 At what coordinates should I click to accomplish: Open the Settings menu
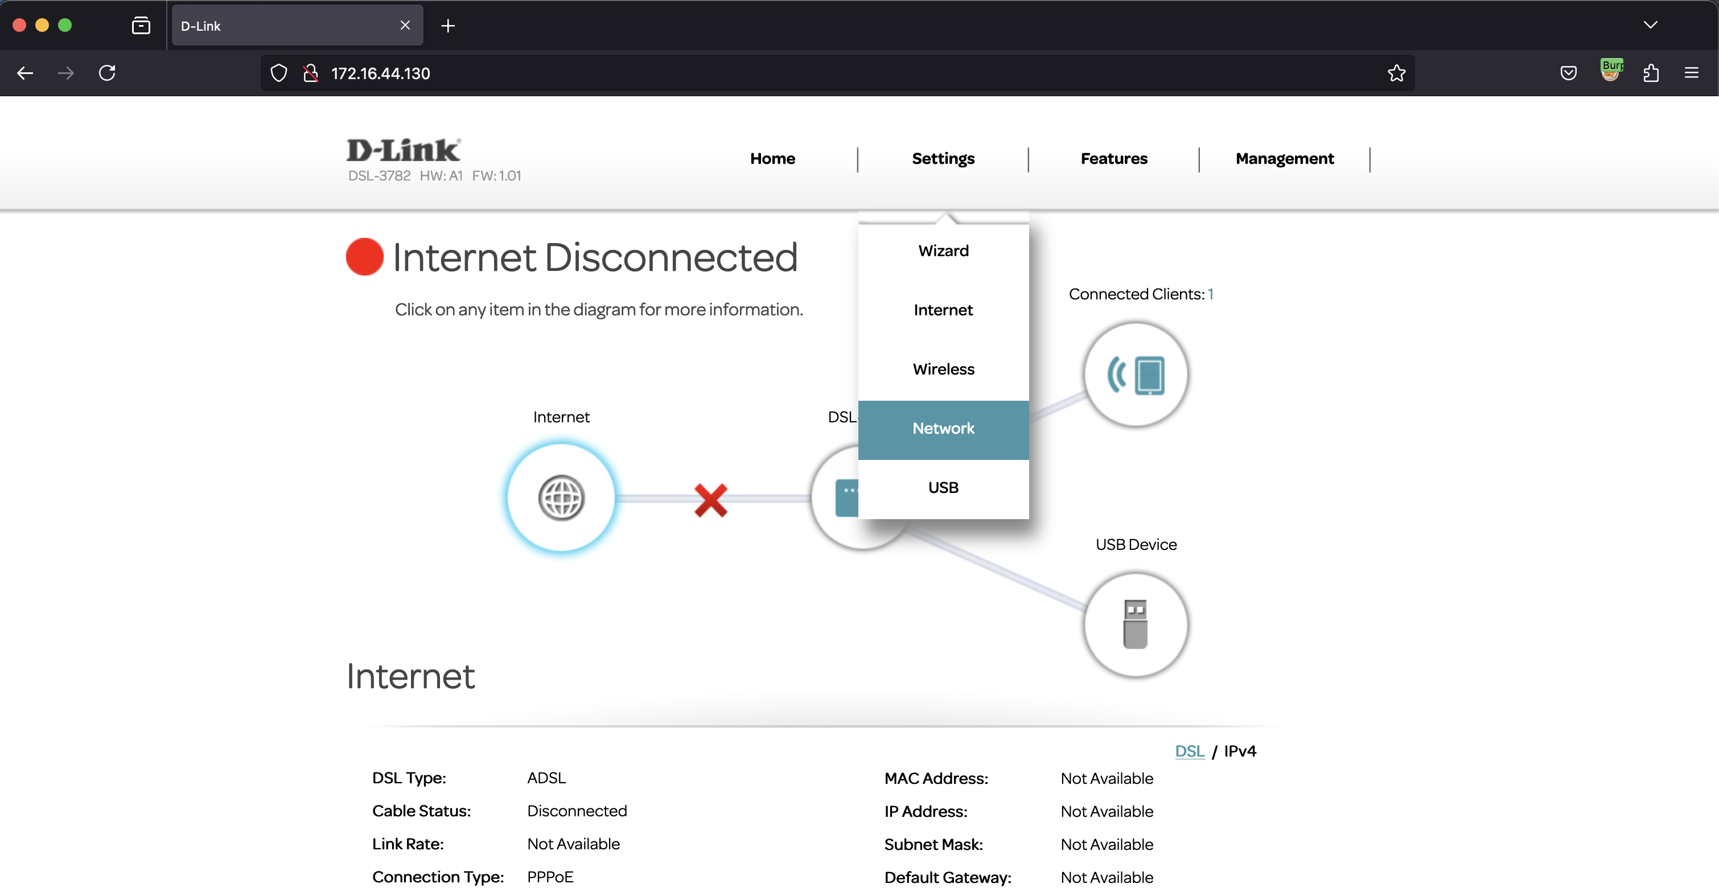point(943,159)
